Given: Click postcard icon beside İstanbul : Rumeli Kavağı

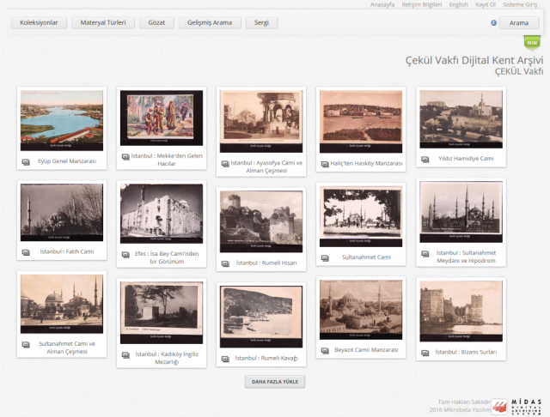Looking at the screenshot, I should (x=225, y=358).
